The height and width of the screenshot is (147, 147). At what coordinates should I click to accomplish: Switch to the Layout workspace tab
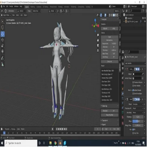pyautogui.click(x=27, y=7)
